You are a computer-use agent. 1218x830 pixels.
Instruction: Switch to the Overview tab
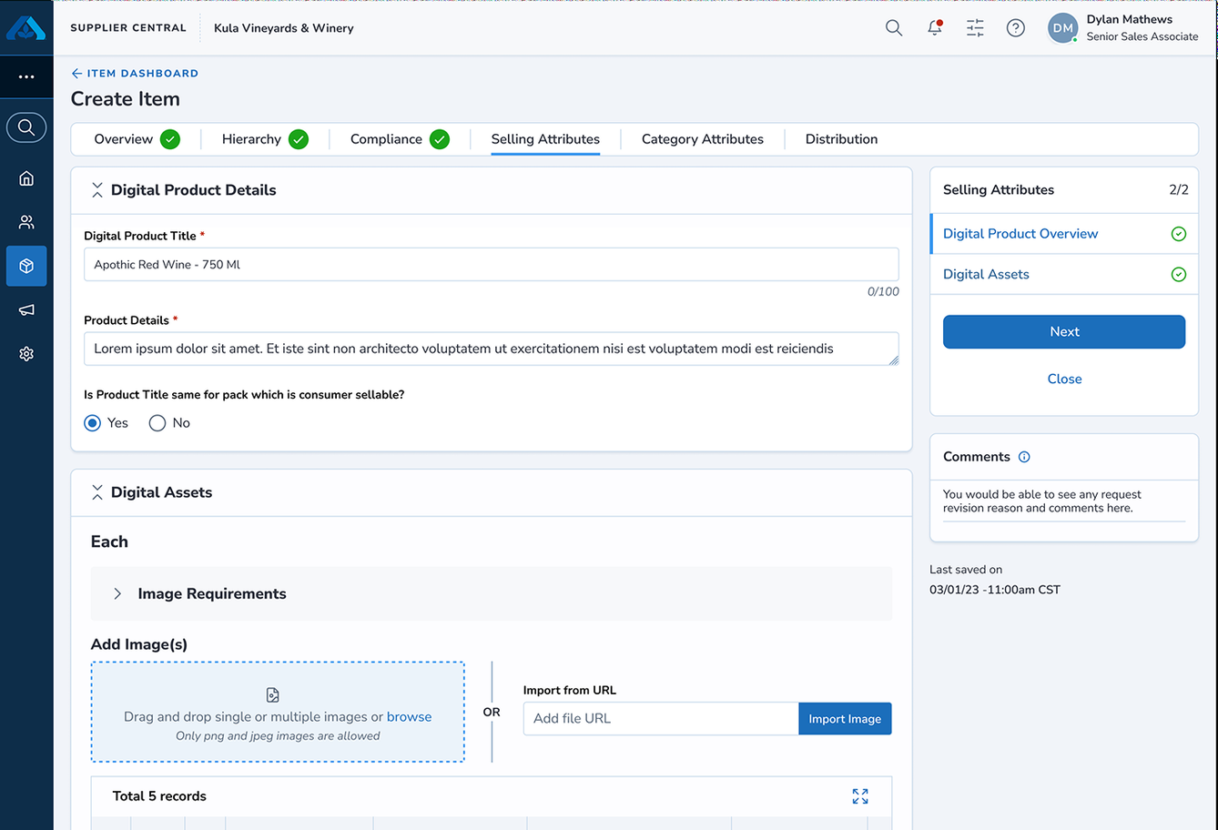[124, 139]
